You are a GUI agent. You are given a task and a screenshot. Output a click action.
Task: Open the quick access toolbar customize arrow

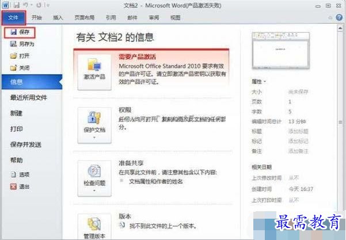point(48,5)
